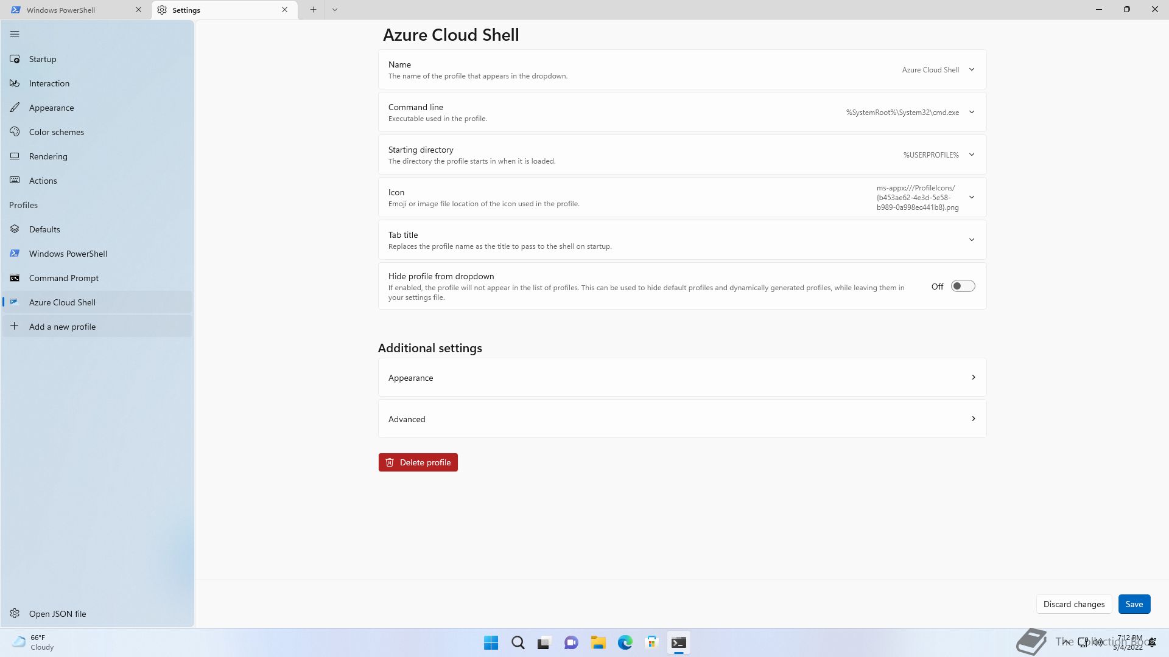
Task: Click the Save button
Action: click(1134, 605)
